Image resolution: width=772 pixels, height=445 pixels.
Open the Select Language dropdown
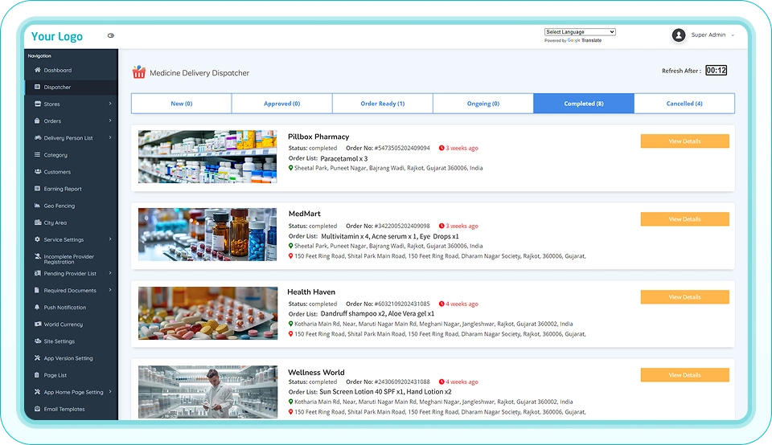(x=580, y=32)
